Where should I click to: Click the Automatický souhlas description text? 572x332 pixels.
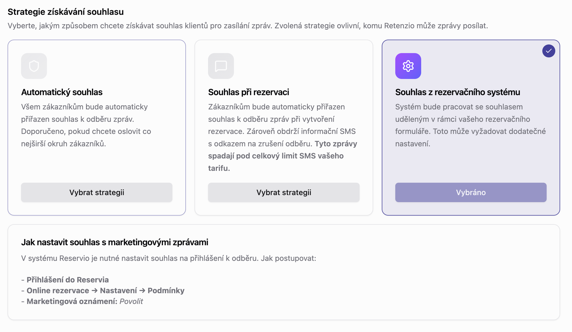pos(86,125)
